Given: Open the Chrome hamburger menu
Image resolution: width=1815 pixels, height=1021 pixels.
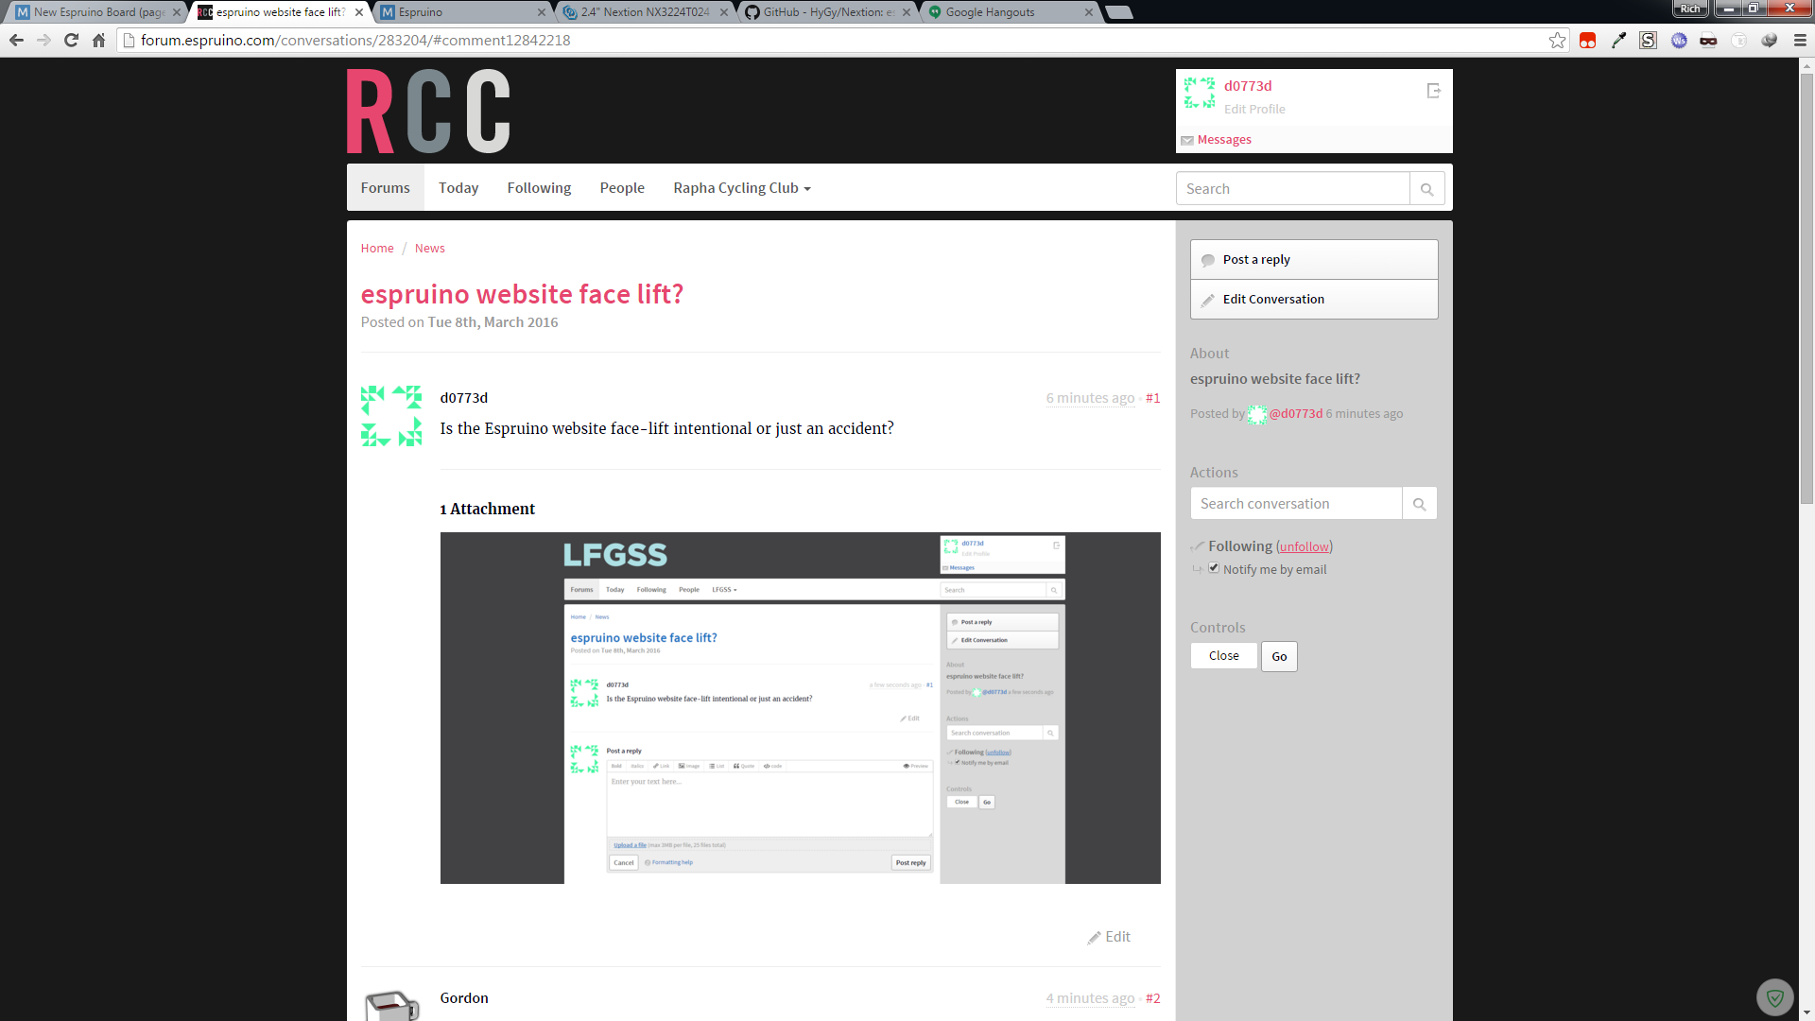Looking at the screenshot, I should coord(1800,40).
